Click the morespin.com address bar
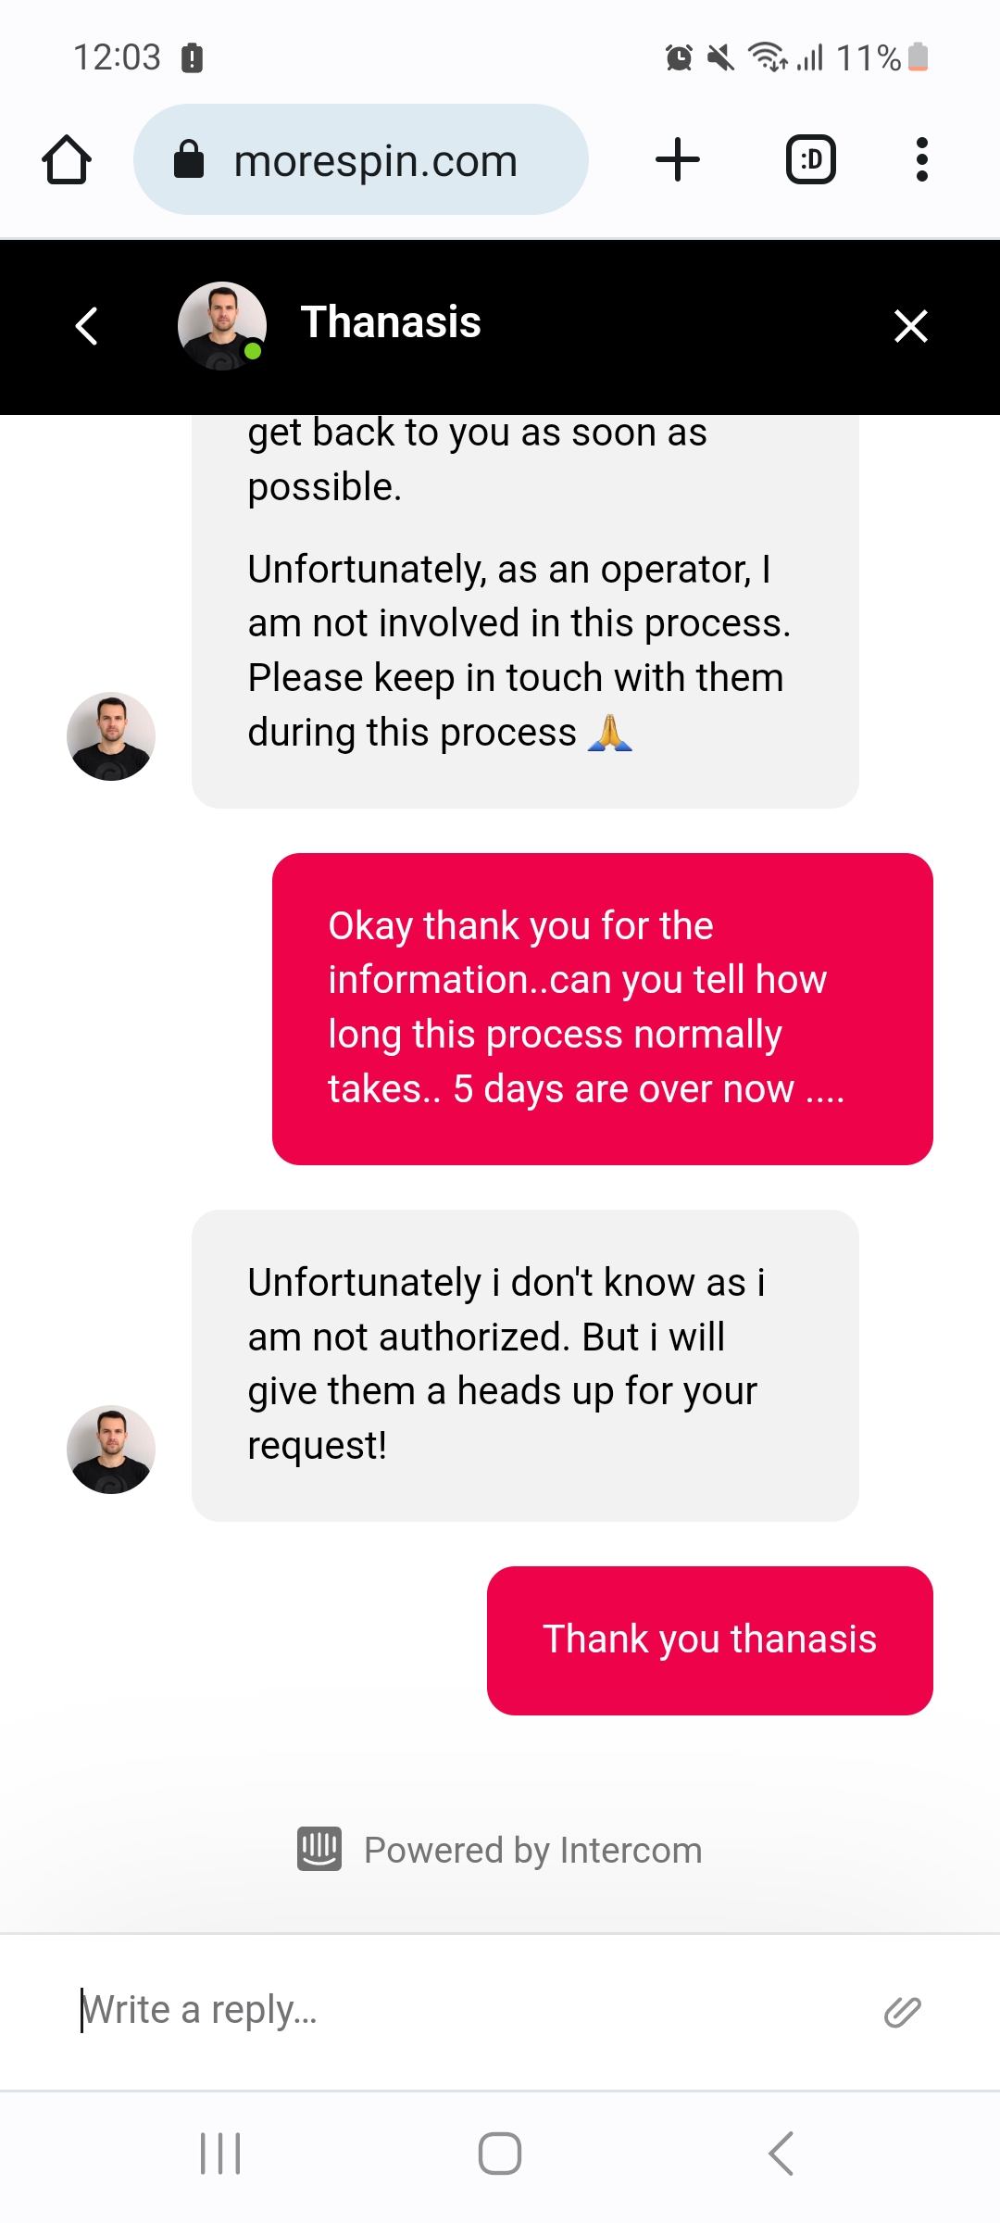Image resolution: width=1000 pixels, height=2223 pixels. click(x=361, y=159)
